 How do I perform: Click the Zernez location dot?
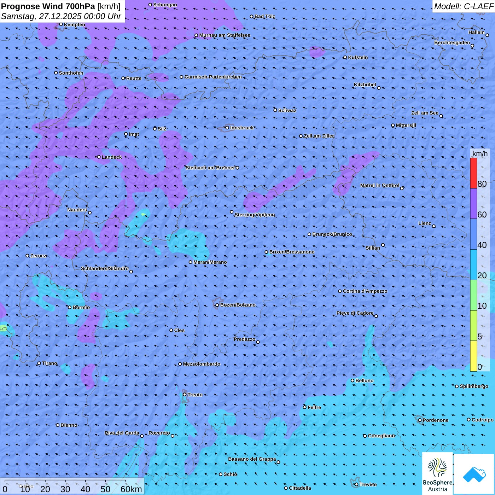(28, 256)
